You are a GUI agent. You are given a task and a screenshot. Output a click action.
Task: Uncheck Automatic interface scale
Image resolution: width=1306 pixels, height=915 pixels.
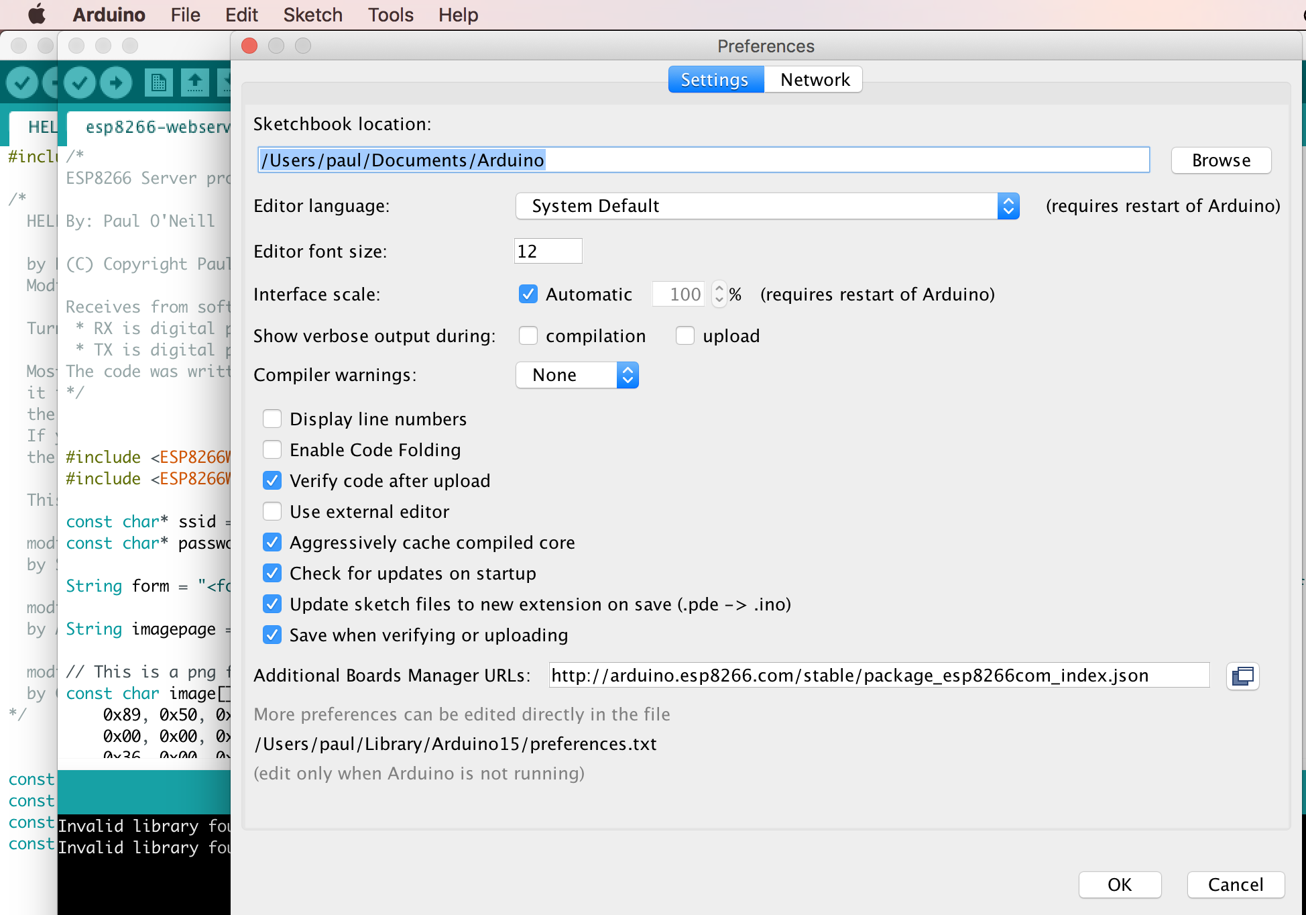tap(528, 294)
